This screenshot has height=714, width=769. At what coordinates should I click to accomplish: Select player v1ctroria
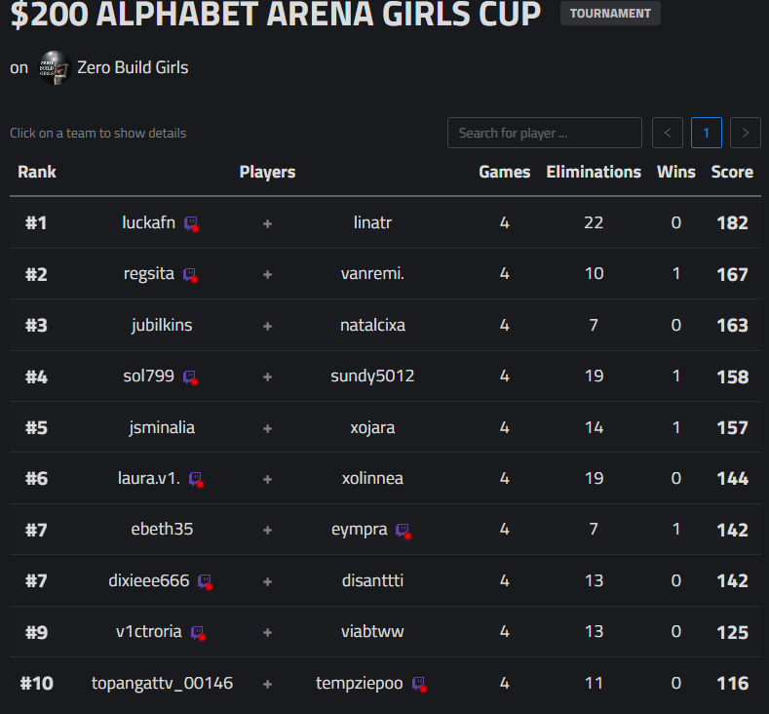point(148,631)
